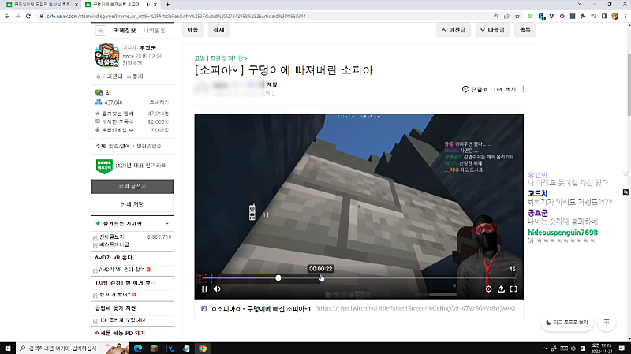Open tab search dropdown chevron

(579, 4)
